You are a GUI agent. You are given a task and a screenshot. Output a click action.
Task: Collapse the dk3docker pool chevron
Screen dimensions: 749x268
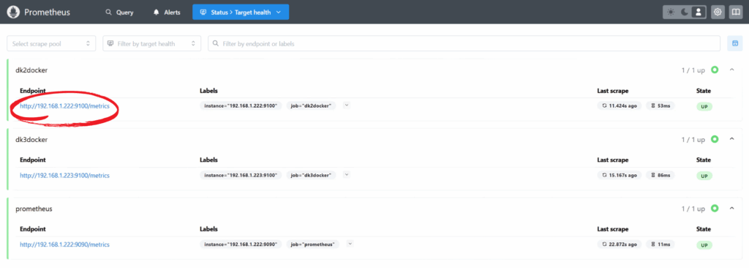(731, 140)
